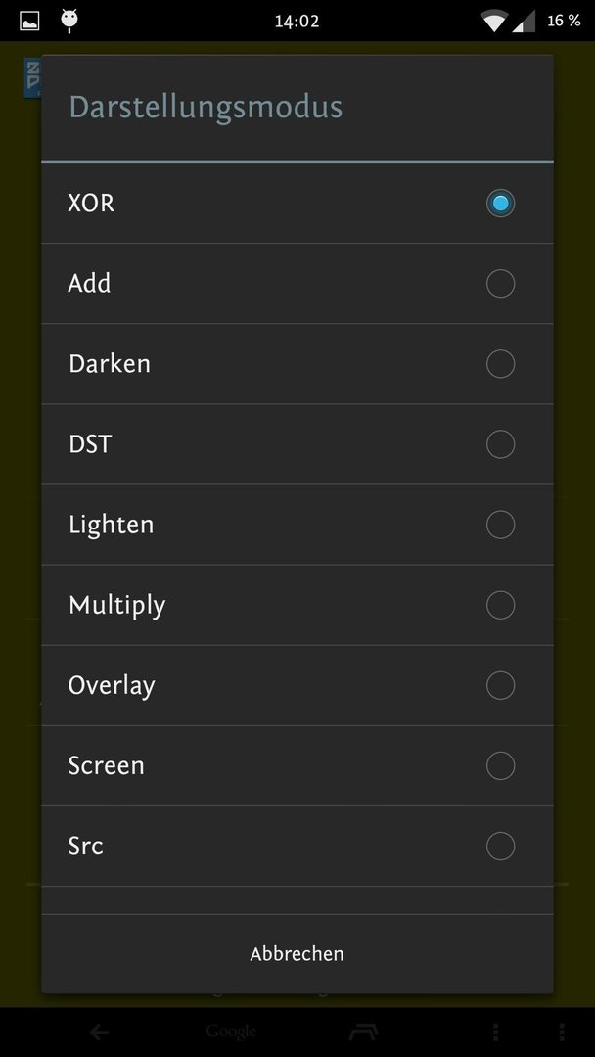Tap the 16 % battery indicator

564,21
